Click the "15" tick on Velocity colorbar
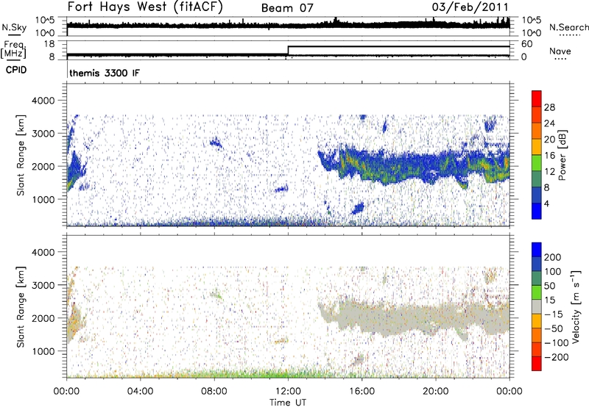The width and height of the screenshot is (589, 407). (x=549, y=300)
